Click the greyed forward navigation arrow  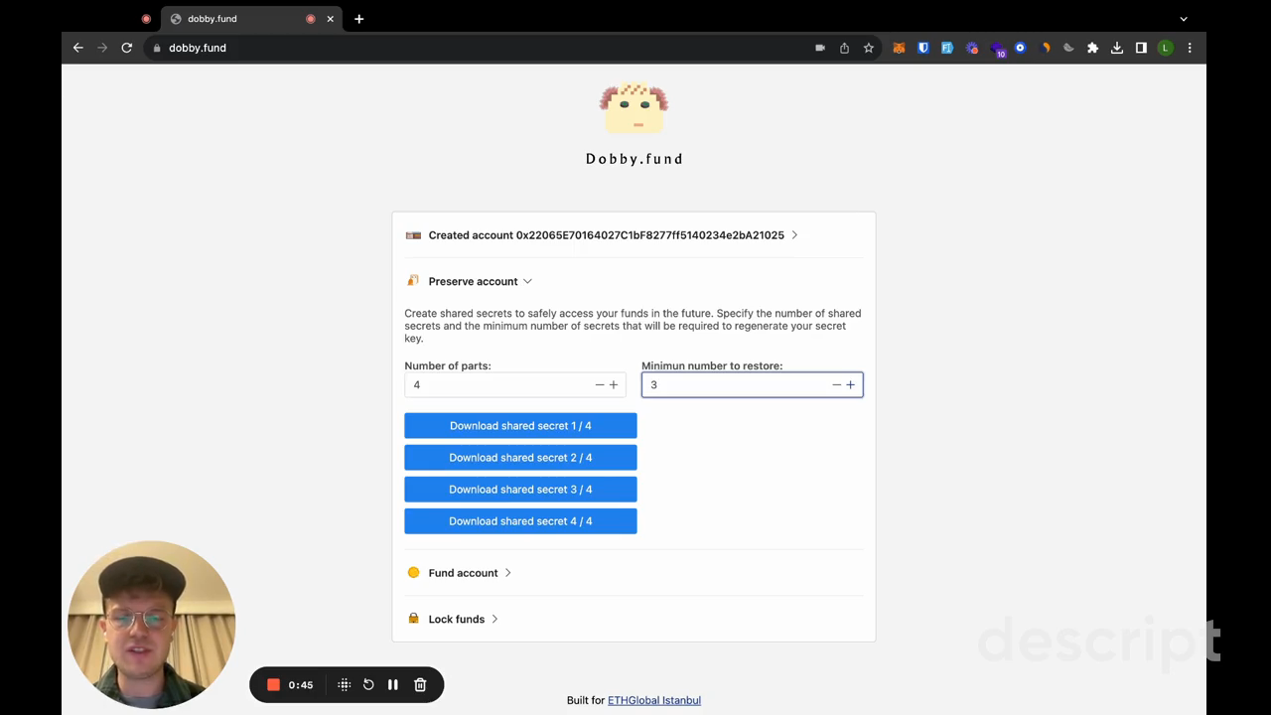click(x=102, y=48)
